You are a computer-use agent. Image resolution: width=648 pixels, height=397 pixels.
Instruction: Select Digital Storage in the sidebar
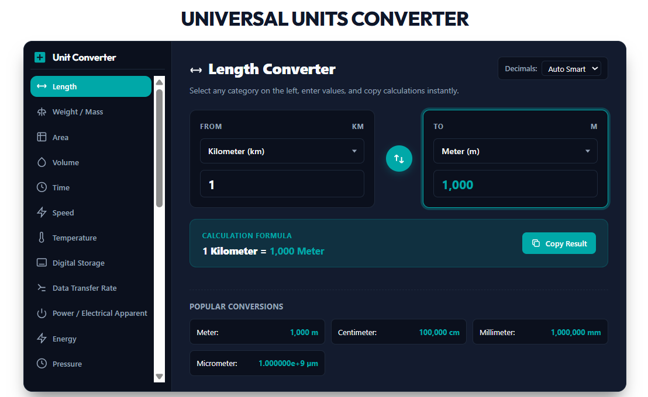tap(91, 263)
